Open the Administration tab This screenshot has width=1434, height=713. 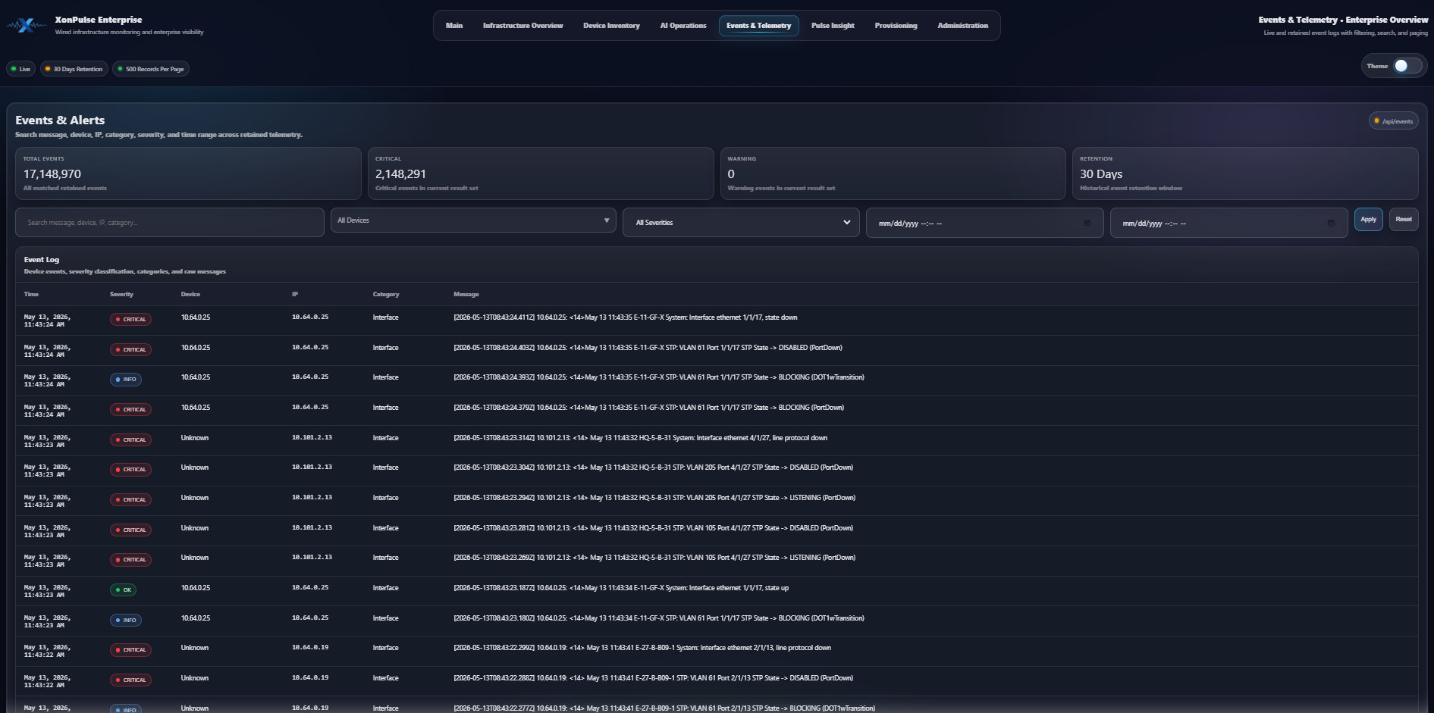(x=962, y=26)
